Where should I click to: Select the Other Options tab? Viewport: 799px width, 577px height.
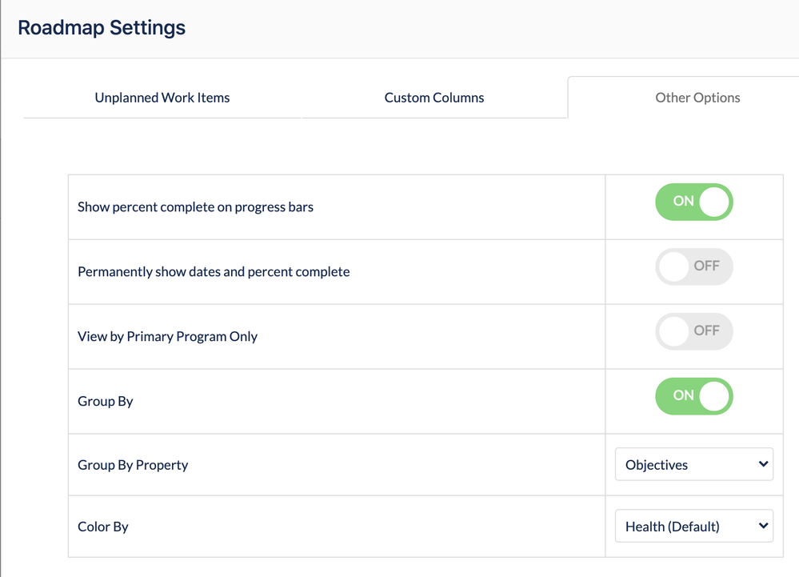(x=697, y=98)
